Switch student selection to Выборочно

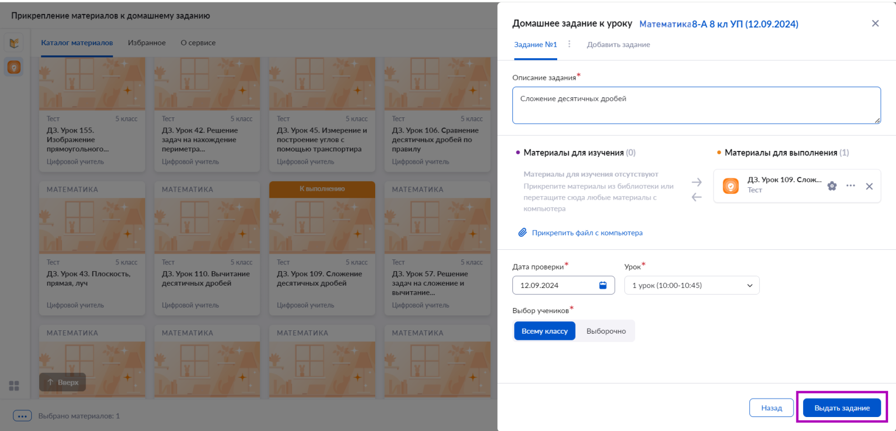(606, 331)
